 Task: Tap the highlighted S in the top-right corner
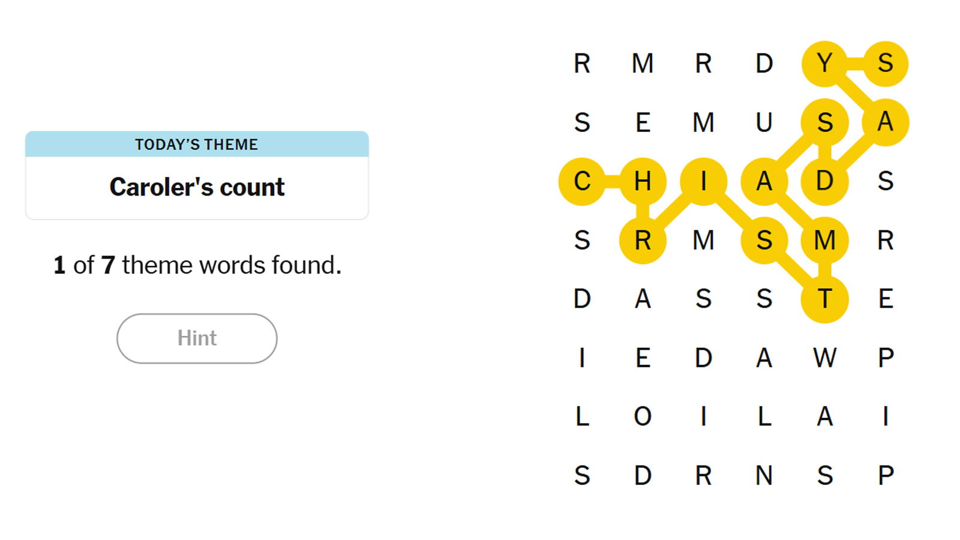pyautogui.click(x=886, y=64)
